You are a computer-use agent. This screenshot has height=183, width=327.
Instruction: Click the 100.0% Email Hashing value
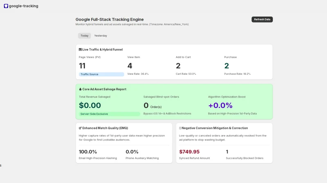click(x=88, y=152)
